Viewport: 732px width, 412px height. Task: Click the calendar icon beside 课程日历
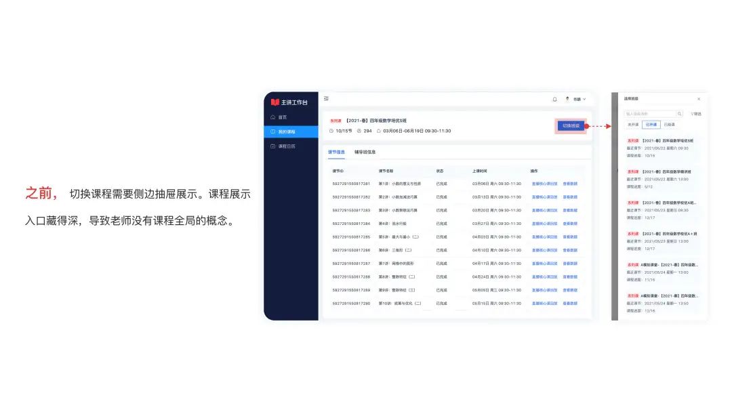[x=273, y=146]
